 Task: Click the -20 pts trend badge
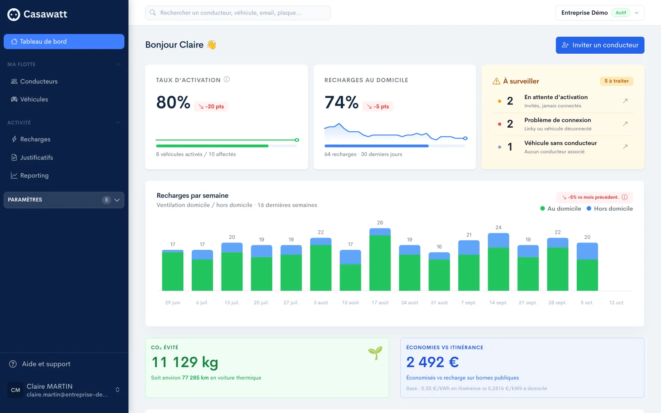coord(211,107)
